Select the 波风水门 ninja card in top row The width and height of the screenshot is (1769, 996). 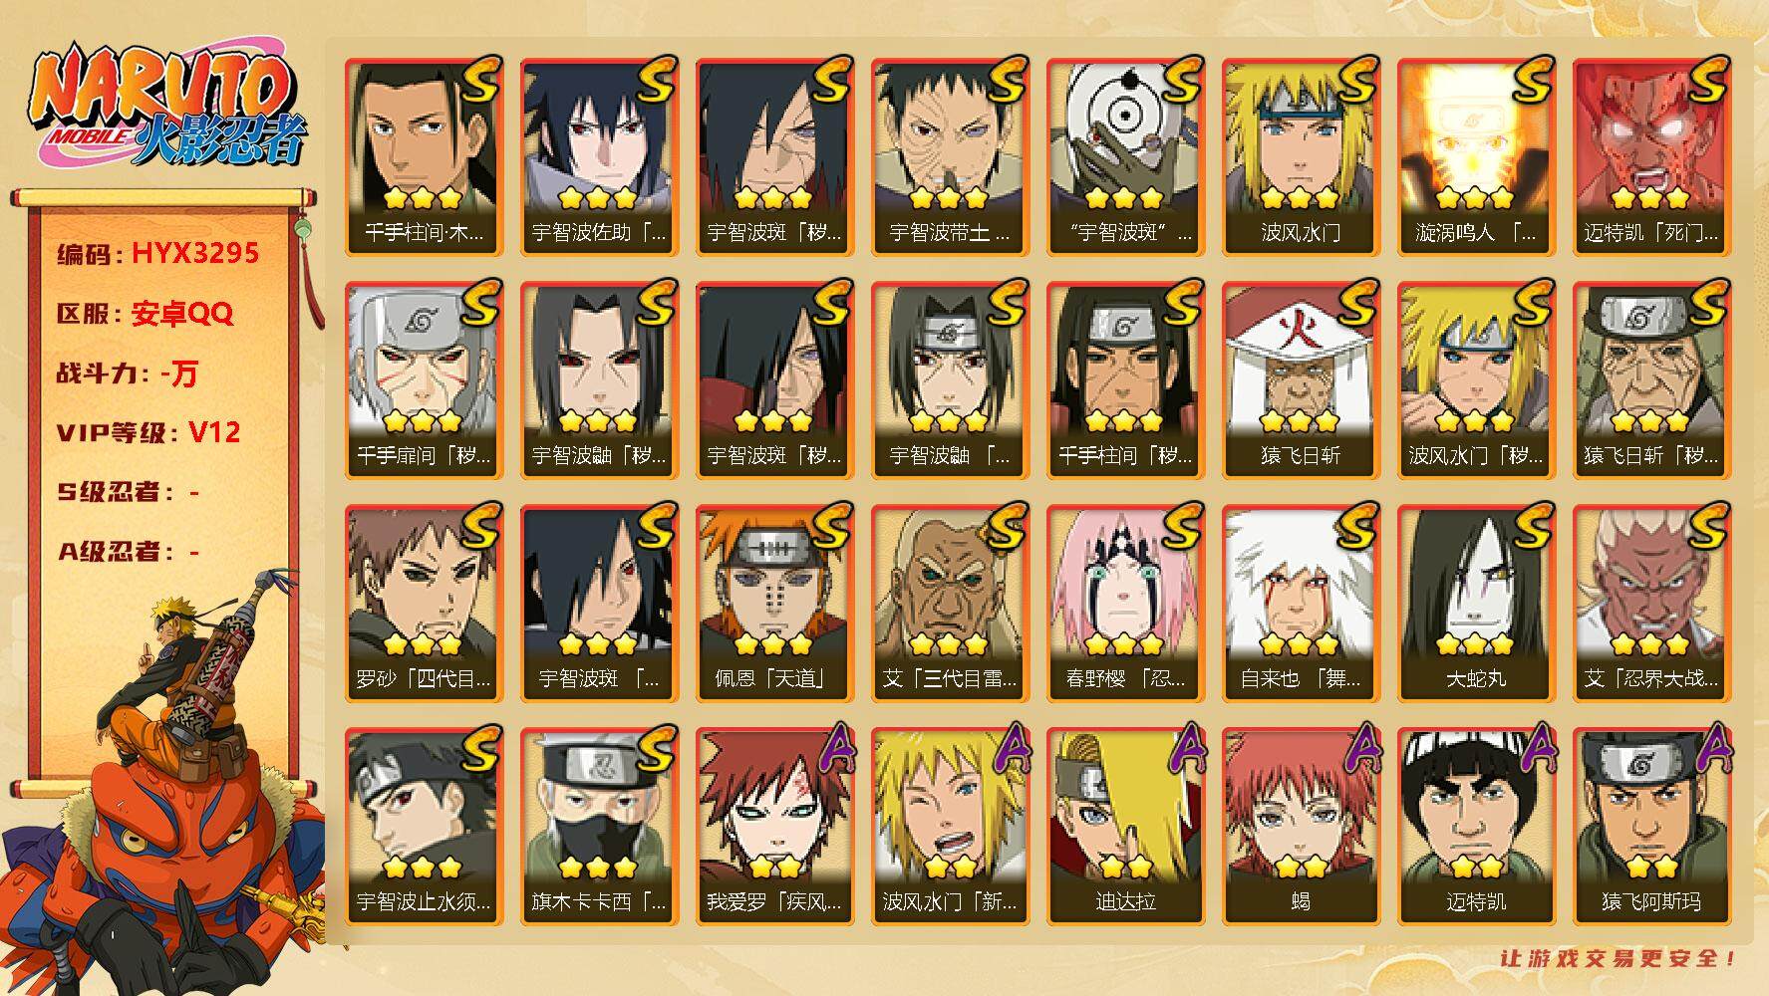click(1301, 156)
